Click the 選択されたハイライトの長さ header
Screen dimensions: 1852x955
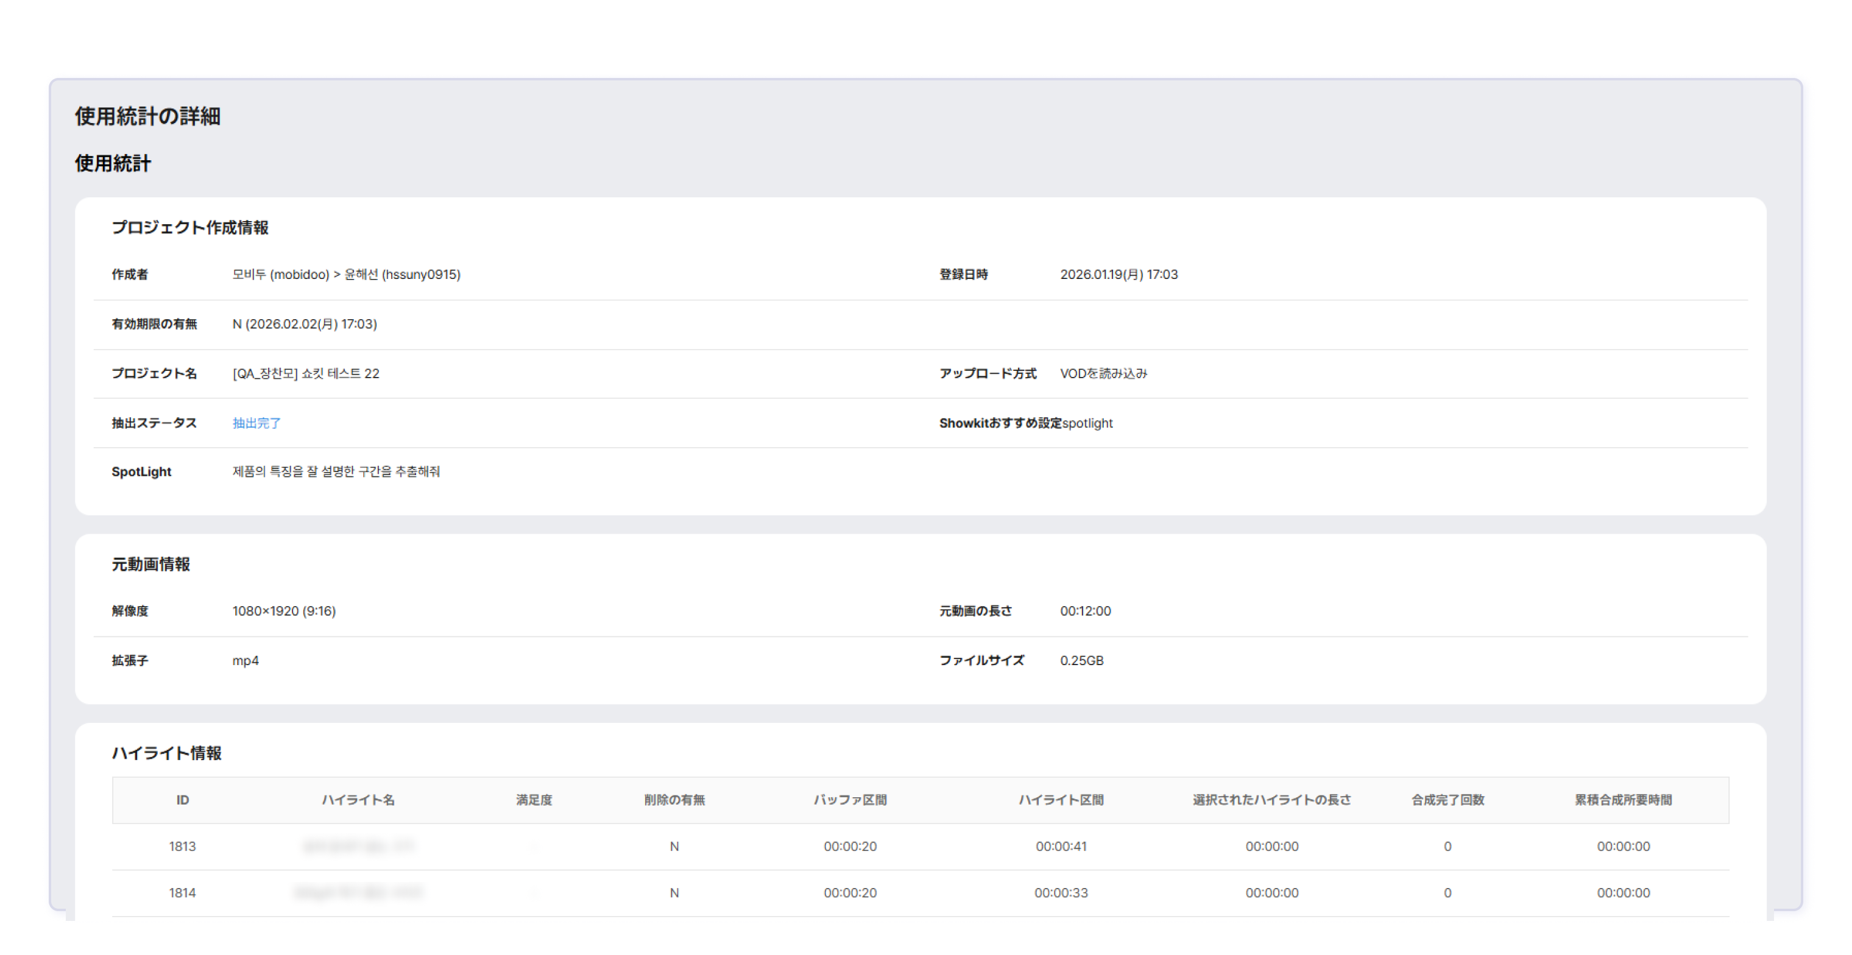click(1271, 800)
